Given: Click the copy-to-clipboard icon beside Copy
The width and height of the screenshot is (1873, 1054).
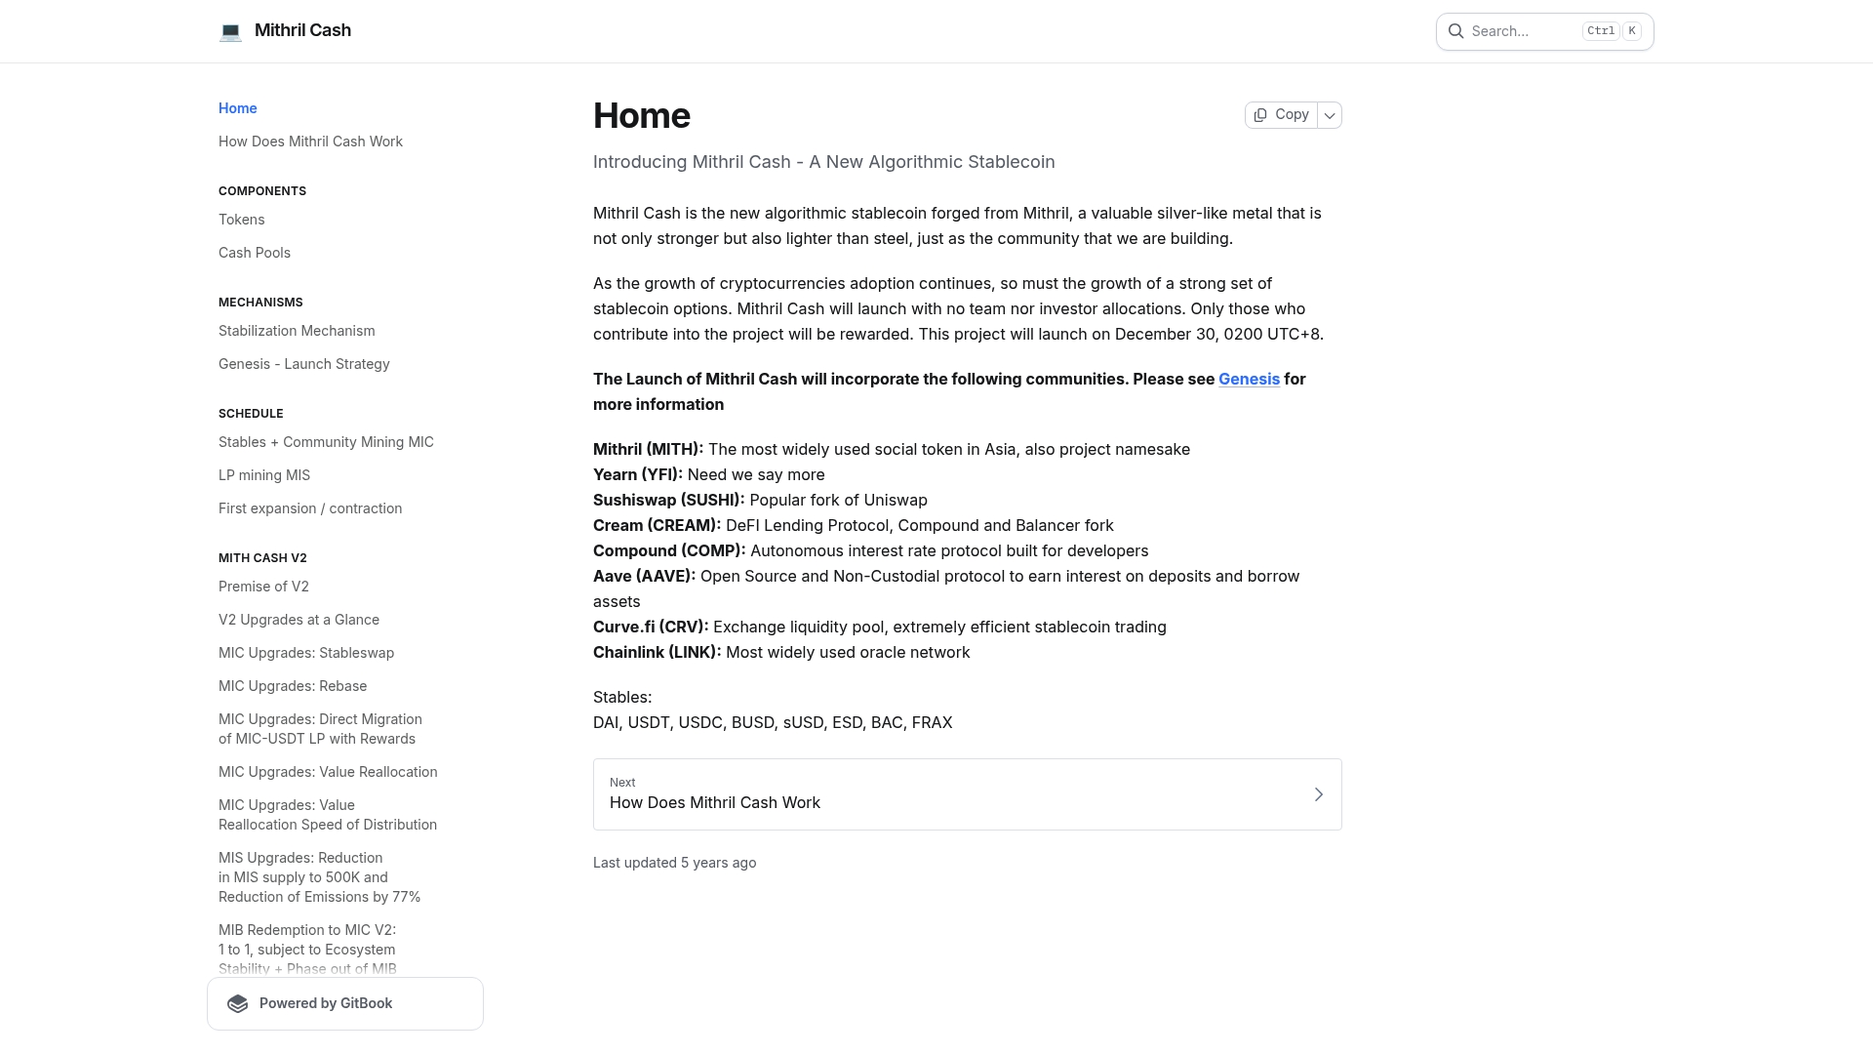Looking at the screenshot, I should (x=1259, y=115).
